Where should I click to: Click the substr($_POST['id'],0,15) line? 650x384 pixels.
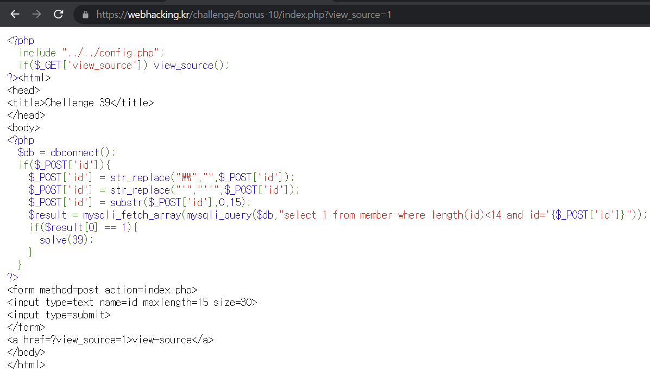[x=140, y=202]
